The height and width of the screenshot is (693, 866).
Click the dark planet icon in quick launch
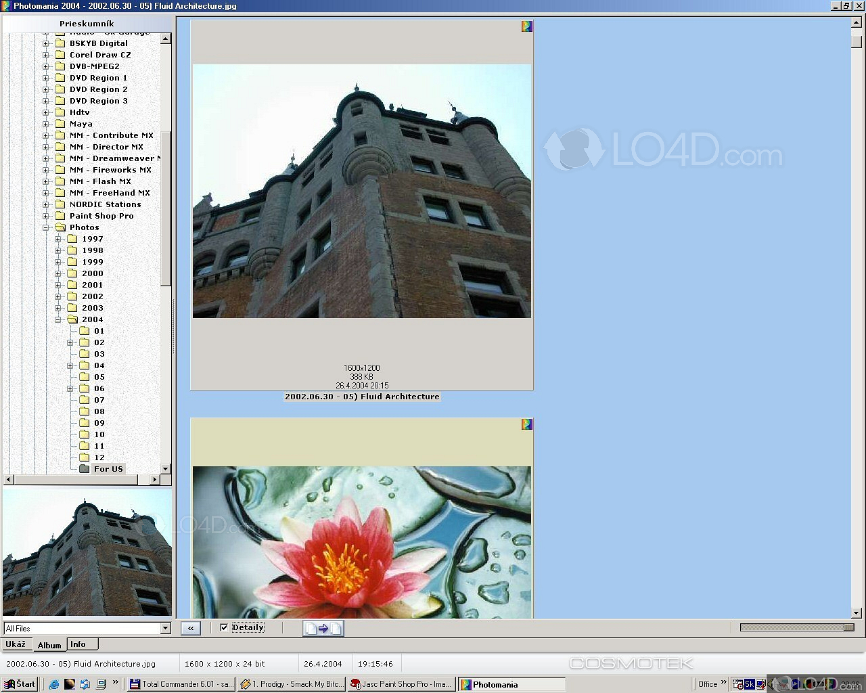[x=70, y=684]
